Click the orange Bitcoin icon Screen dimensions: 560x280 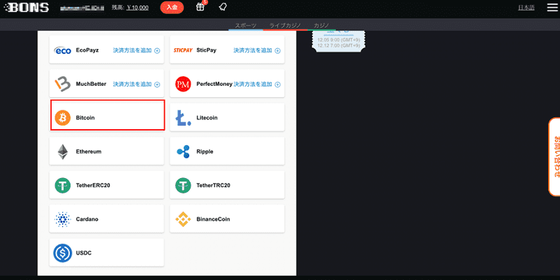(63, 117)
